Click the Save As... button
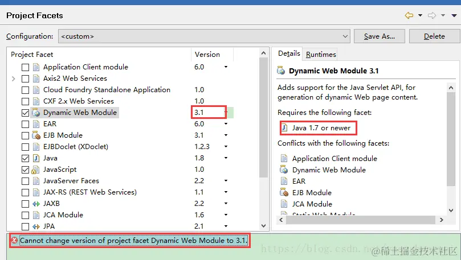This screenshot has height=260, width=461. pyautogui.click(x=380, y=36)
